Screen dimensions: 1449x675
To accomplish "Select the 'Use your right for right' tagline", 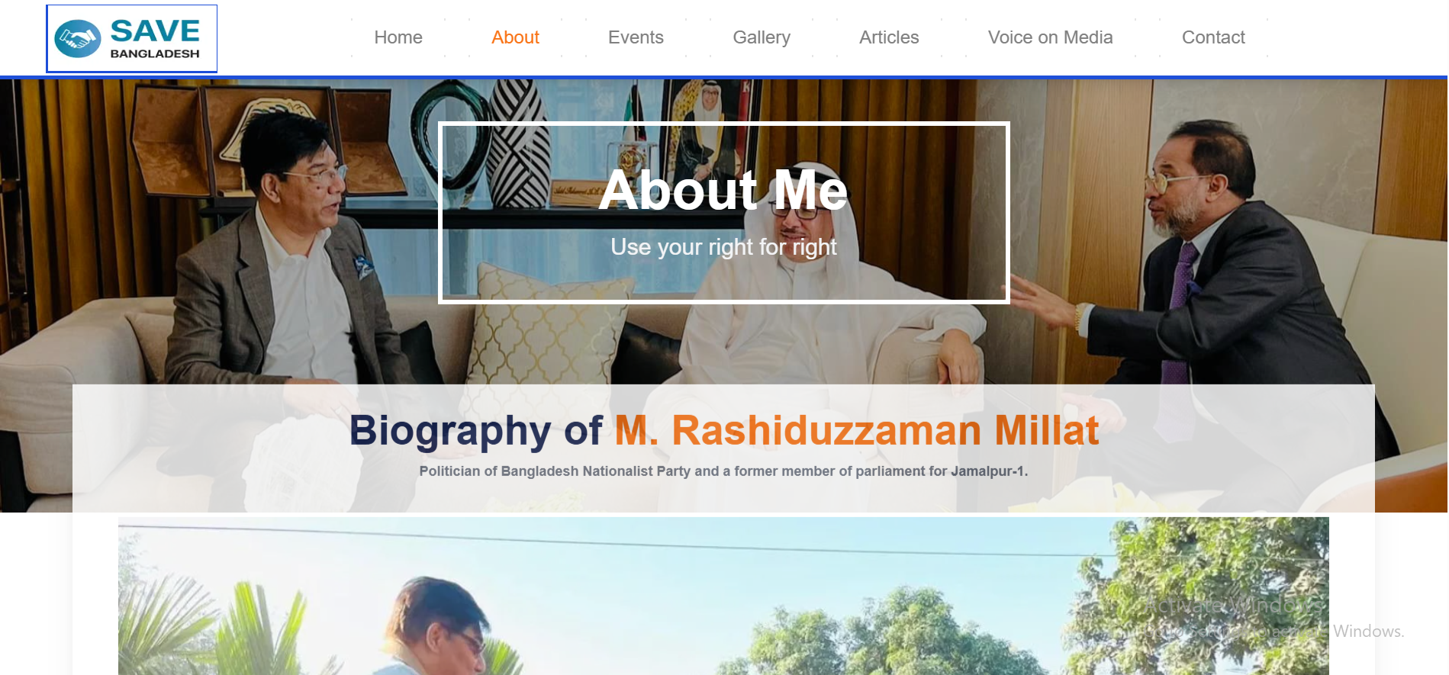I will 723,247.
